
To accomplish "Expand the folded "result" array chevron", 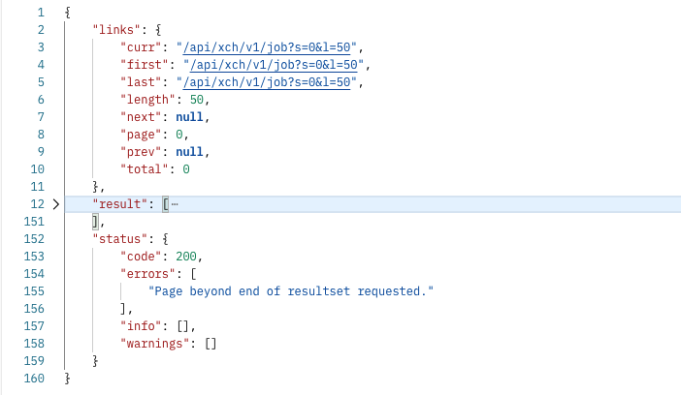I will click(55, 204).
